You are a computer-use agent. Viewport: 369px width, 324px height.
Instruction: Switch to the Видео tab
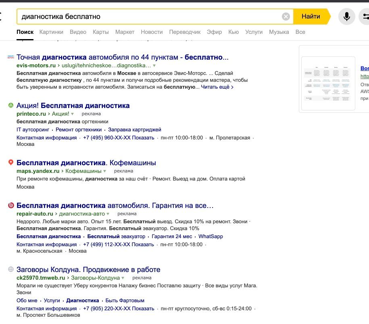[78, 32]
